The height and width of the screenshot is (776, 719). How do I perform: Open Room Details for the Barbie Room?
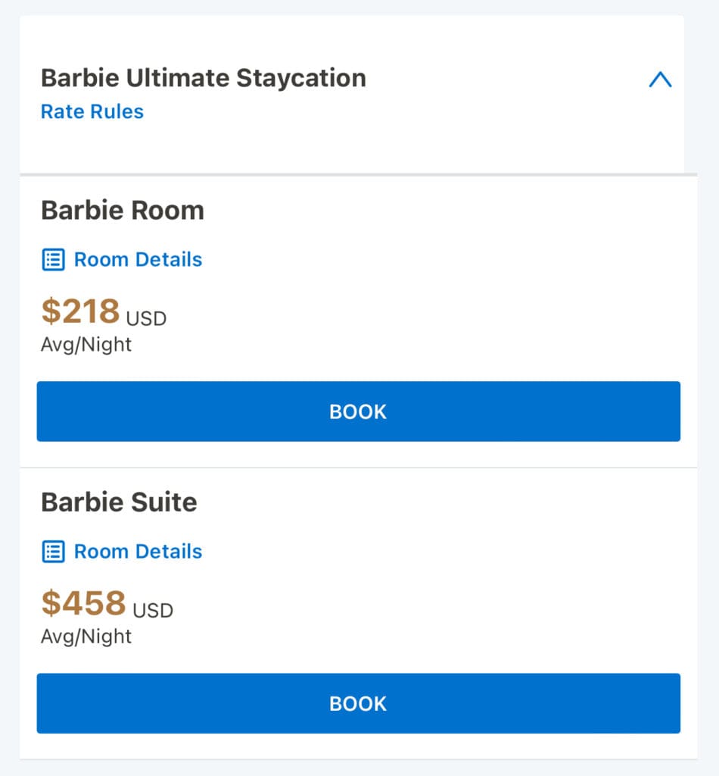coord(138,259)
